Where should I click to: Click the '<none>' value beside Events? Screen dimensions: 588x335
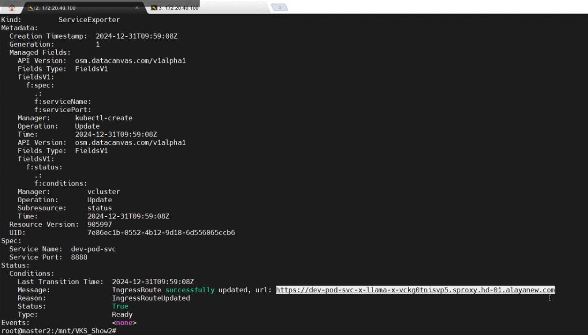pyautogui.click(x=124, y=323)
